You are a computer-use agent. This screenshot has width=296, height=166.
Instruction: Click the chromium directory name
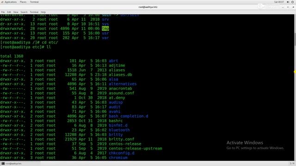point(118,158)
